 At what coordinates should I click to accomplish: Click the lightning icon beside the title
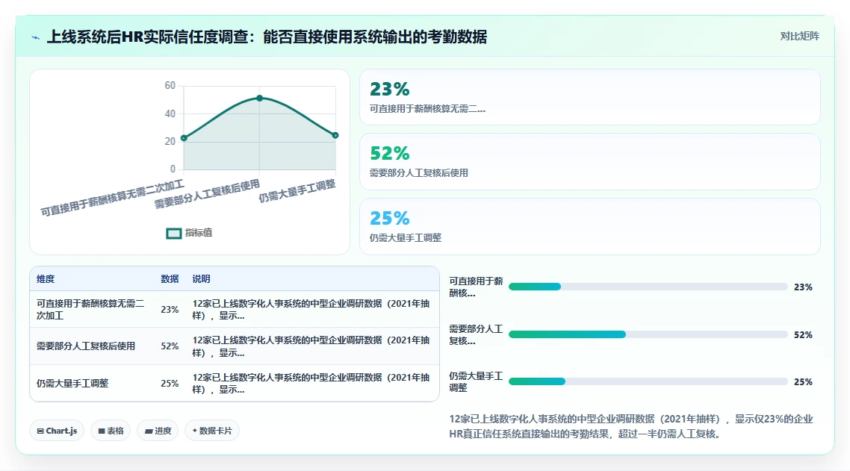click(36, 37)
